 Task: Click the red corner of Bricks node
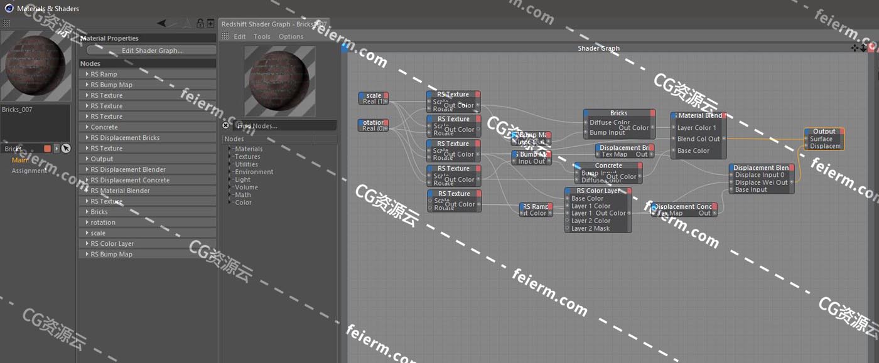(x=652, y=113)
